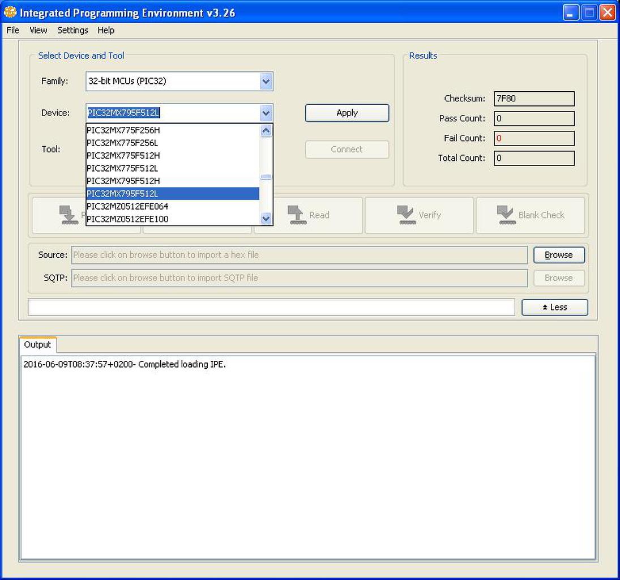Click the device list scrollbar thumb

tap(266, 177)
